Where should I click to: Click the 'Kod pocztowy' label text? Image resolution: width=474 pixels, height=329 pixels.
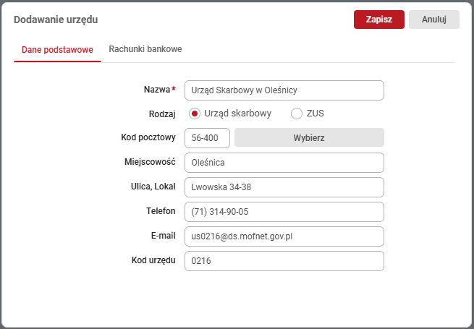coord(148,137)
